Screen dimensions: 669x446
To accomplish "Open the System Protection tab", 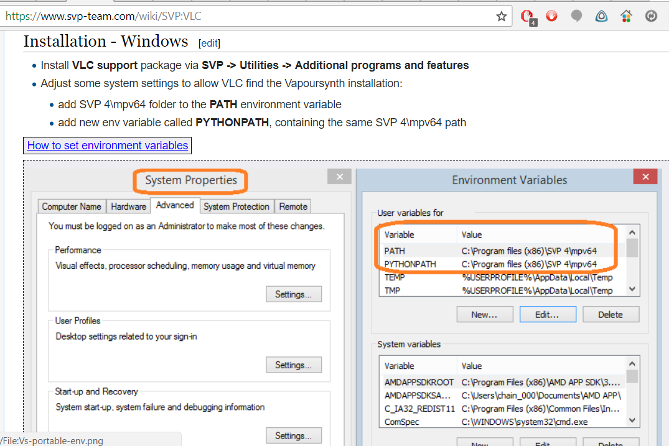I will coord(236,207).
